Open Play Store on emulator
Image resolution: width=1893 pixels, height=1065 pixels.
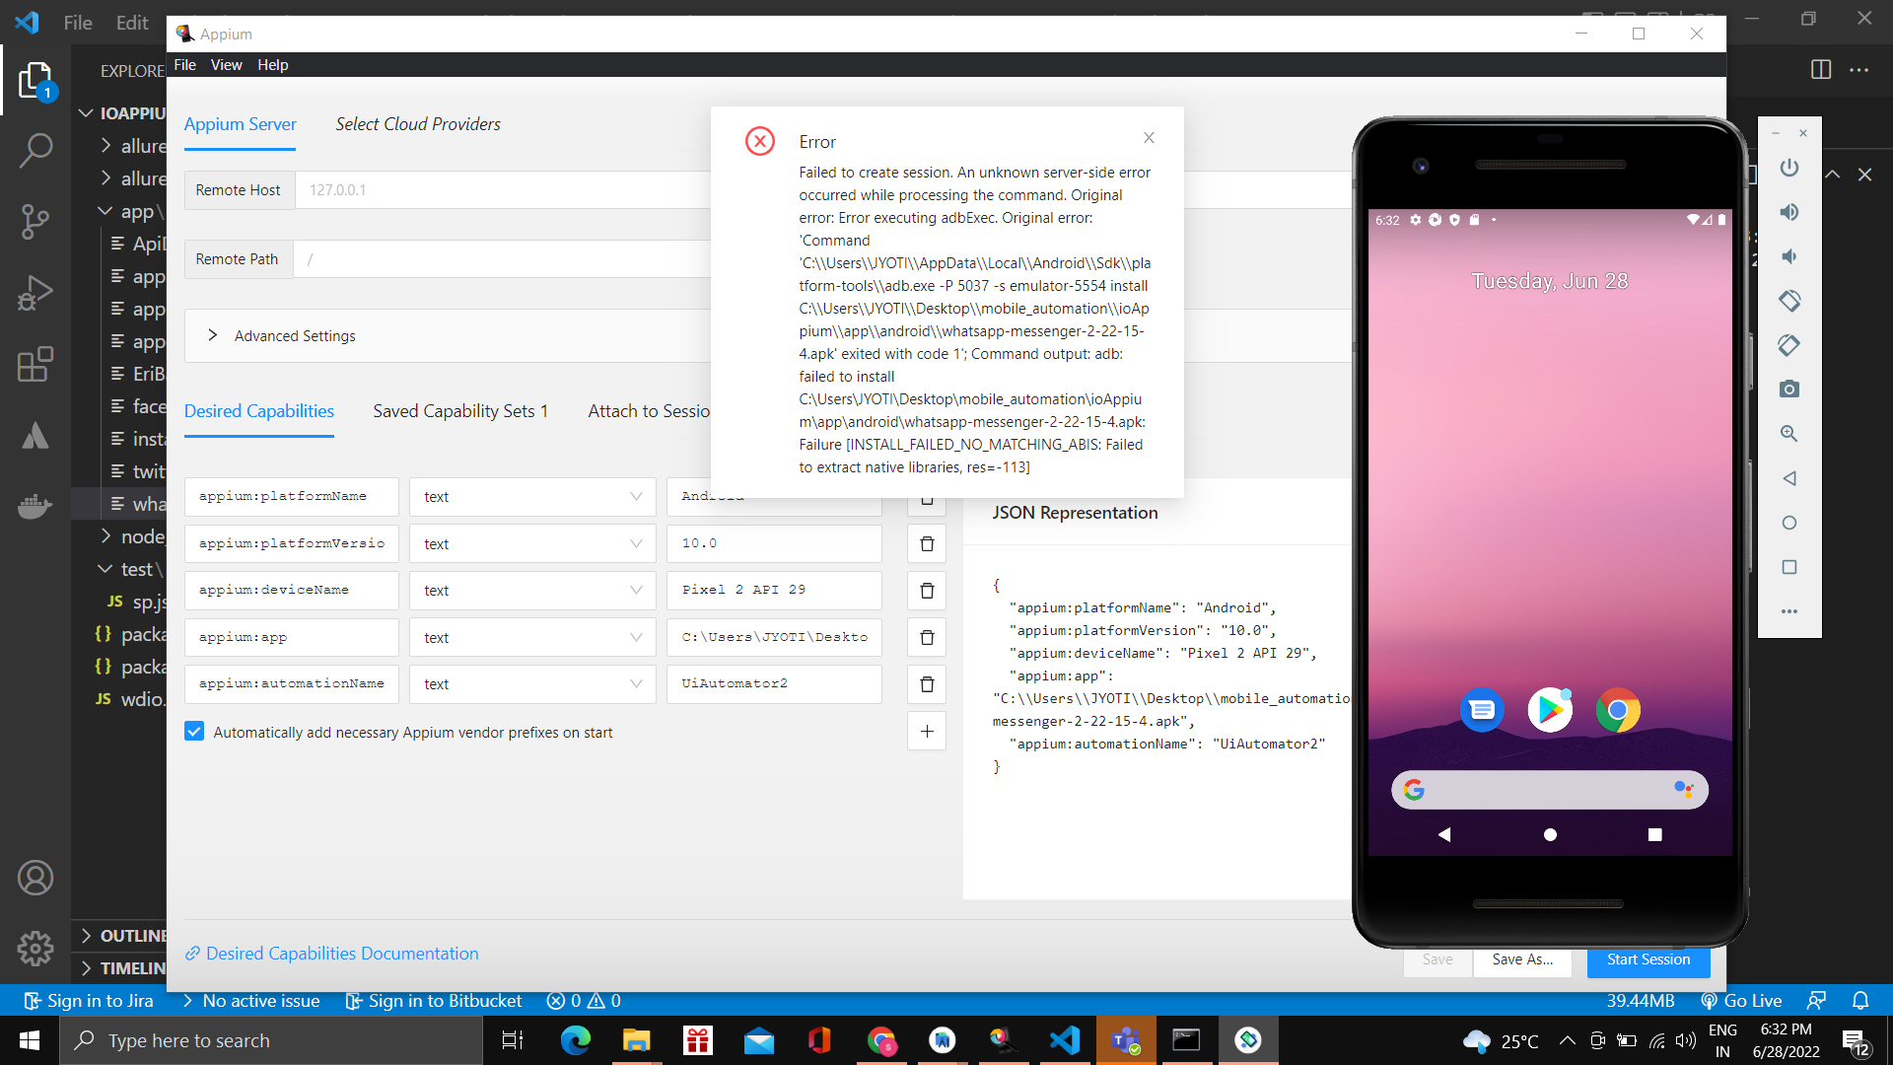[1550, 710]
